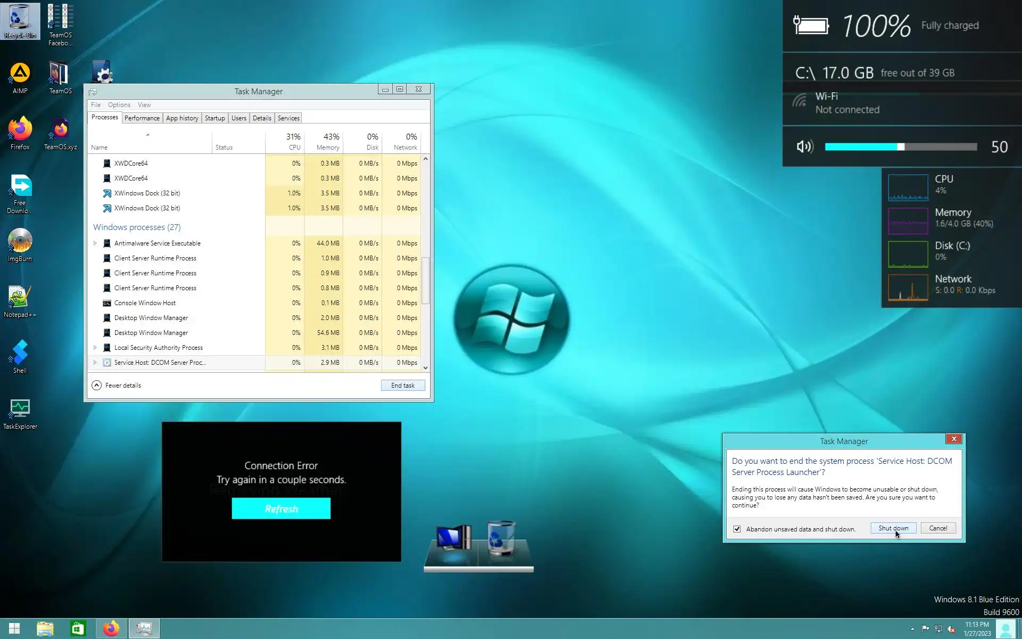Click the dock's Recycle Bin icon
Screen dimensions: 1022x639
[501, 539]
